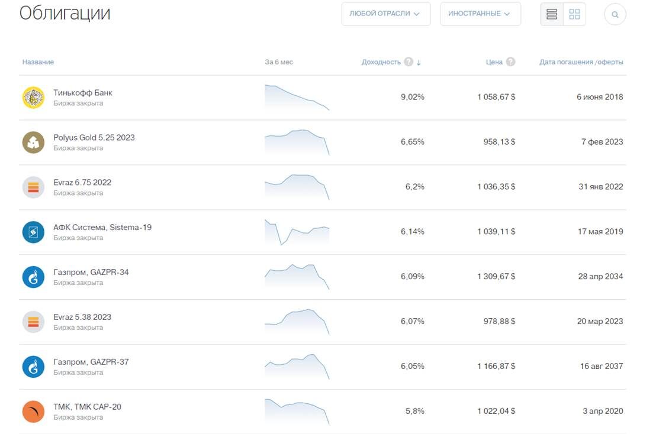Click the Evraz 6.75 2022 6-month chart
The image size is (656, 434).
(297, 187)
